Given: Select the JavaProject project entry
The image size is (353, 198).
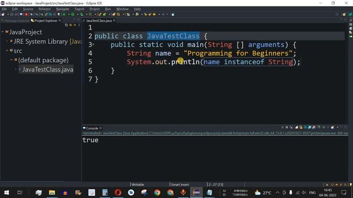Looking at the screenshot, I should coord(25,32).
